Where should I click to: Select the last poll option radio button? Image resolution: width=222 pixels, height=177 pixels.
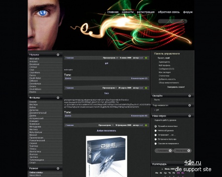[155, 144]
